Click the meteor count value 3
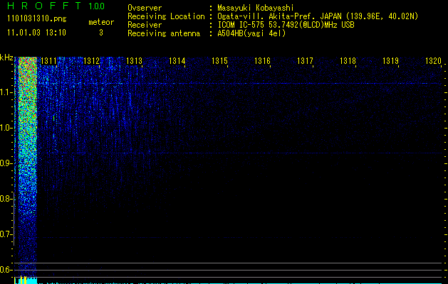 pyautogui.click(x=101, y=33)
